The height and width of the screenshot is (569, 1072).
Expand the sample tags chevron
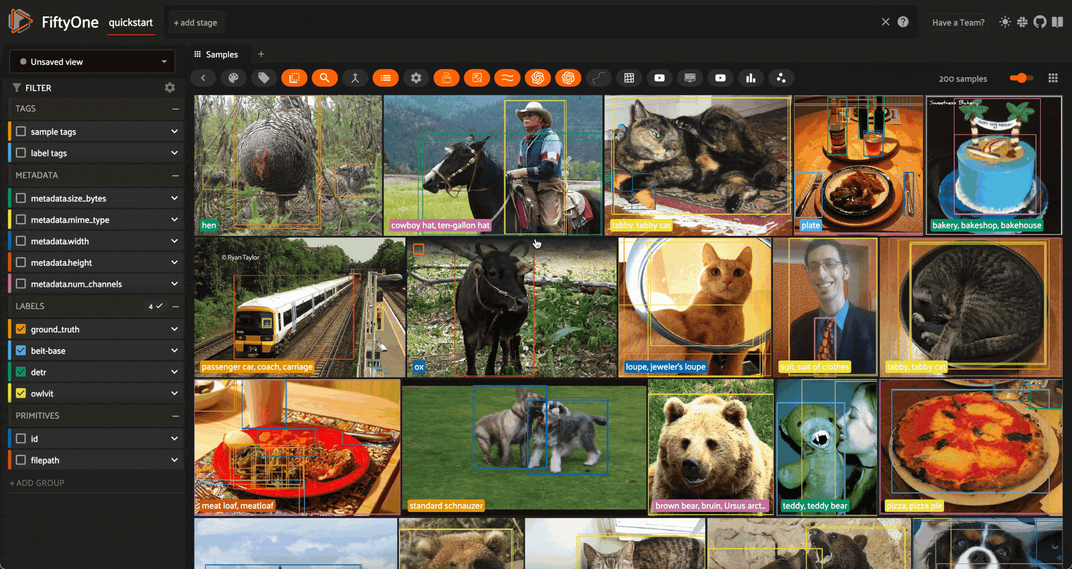point(174,131)
